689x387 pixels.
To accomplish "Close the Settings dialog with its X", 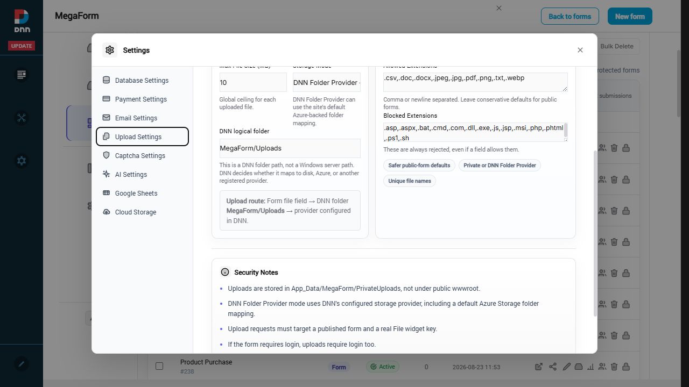I will click(580, 50).
